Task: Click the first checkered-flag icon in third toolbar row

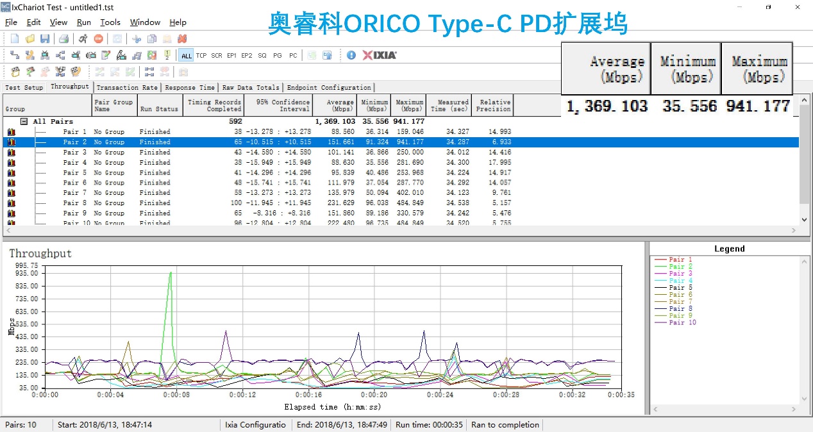Action: (14, 71)
